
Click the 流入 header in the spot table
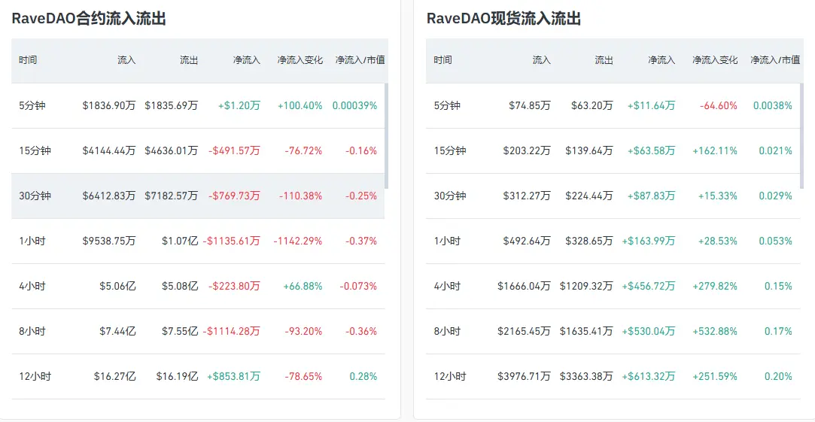tap(541, 60)
